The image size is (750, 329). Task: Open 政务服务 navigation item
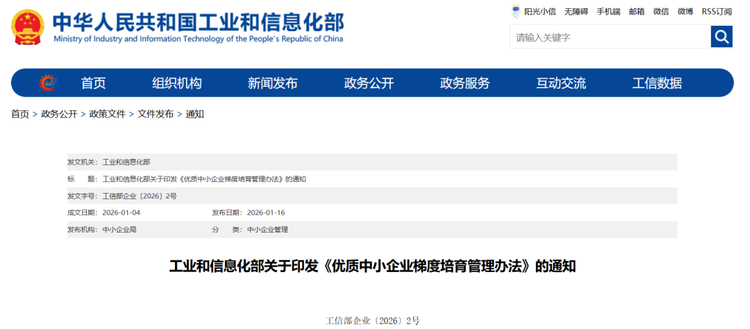tap(465, 83)
